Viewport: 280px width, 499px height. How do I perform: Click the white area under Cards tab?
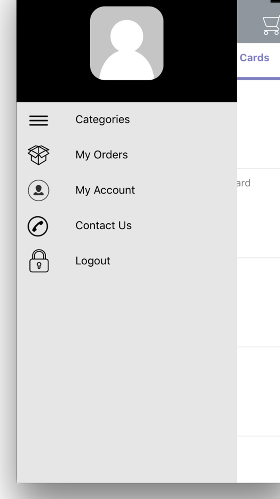pyautogui.click(x=258, y=123)
